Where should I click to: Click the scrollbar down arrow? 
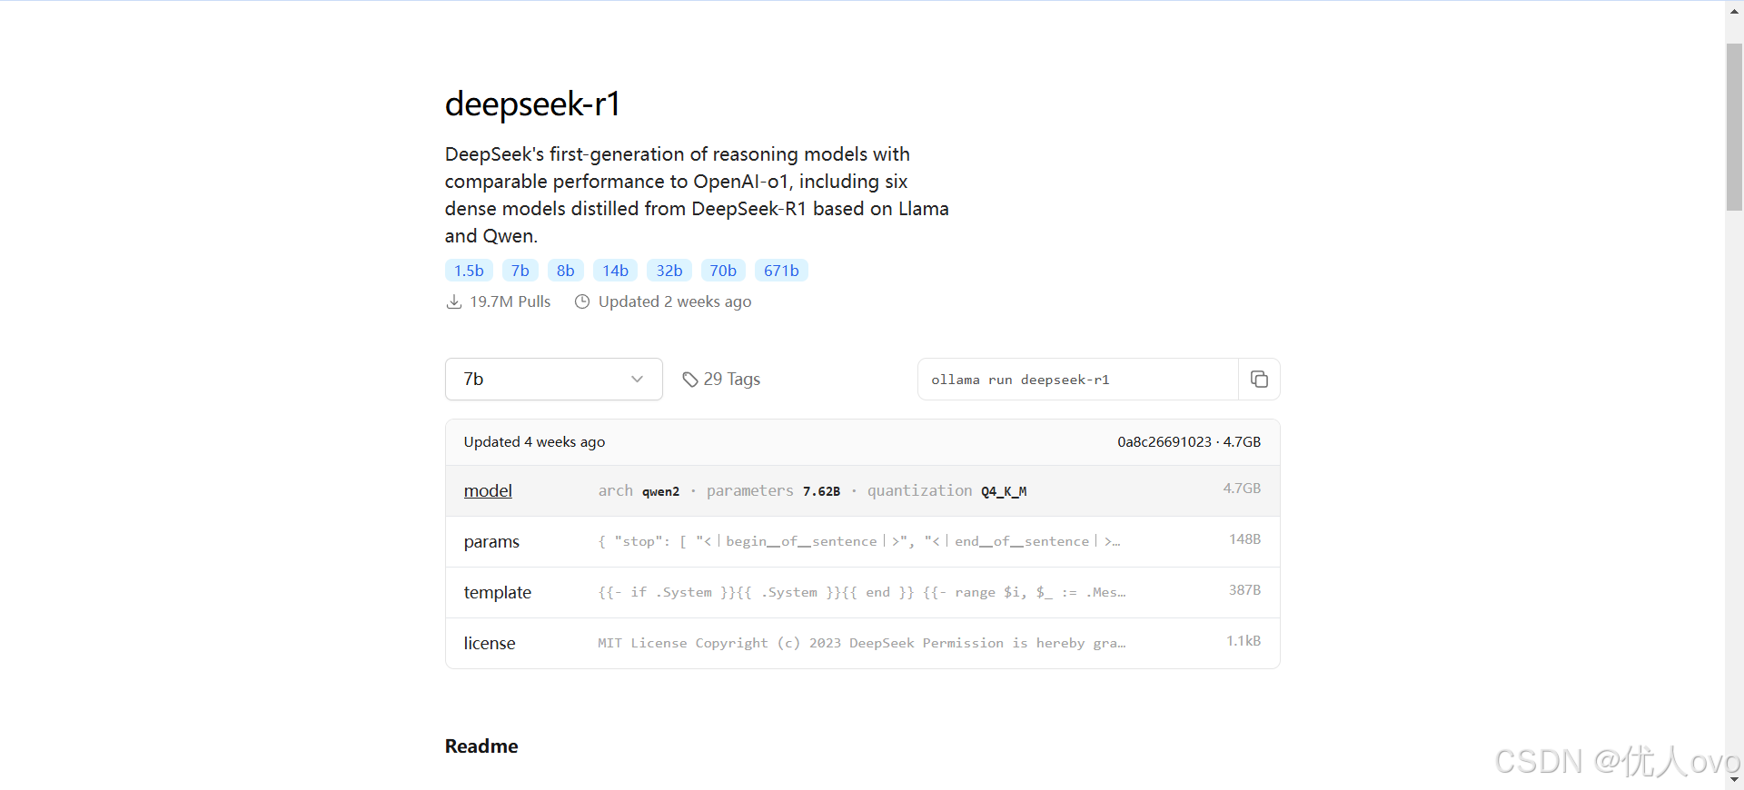(x=1734, y=780)
